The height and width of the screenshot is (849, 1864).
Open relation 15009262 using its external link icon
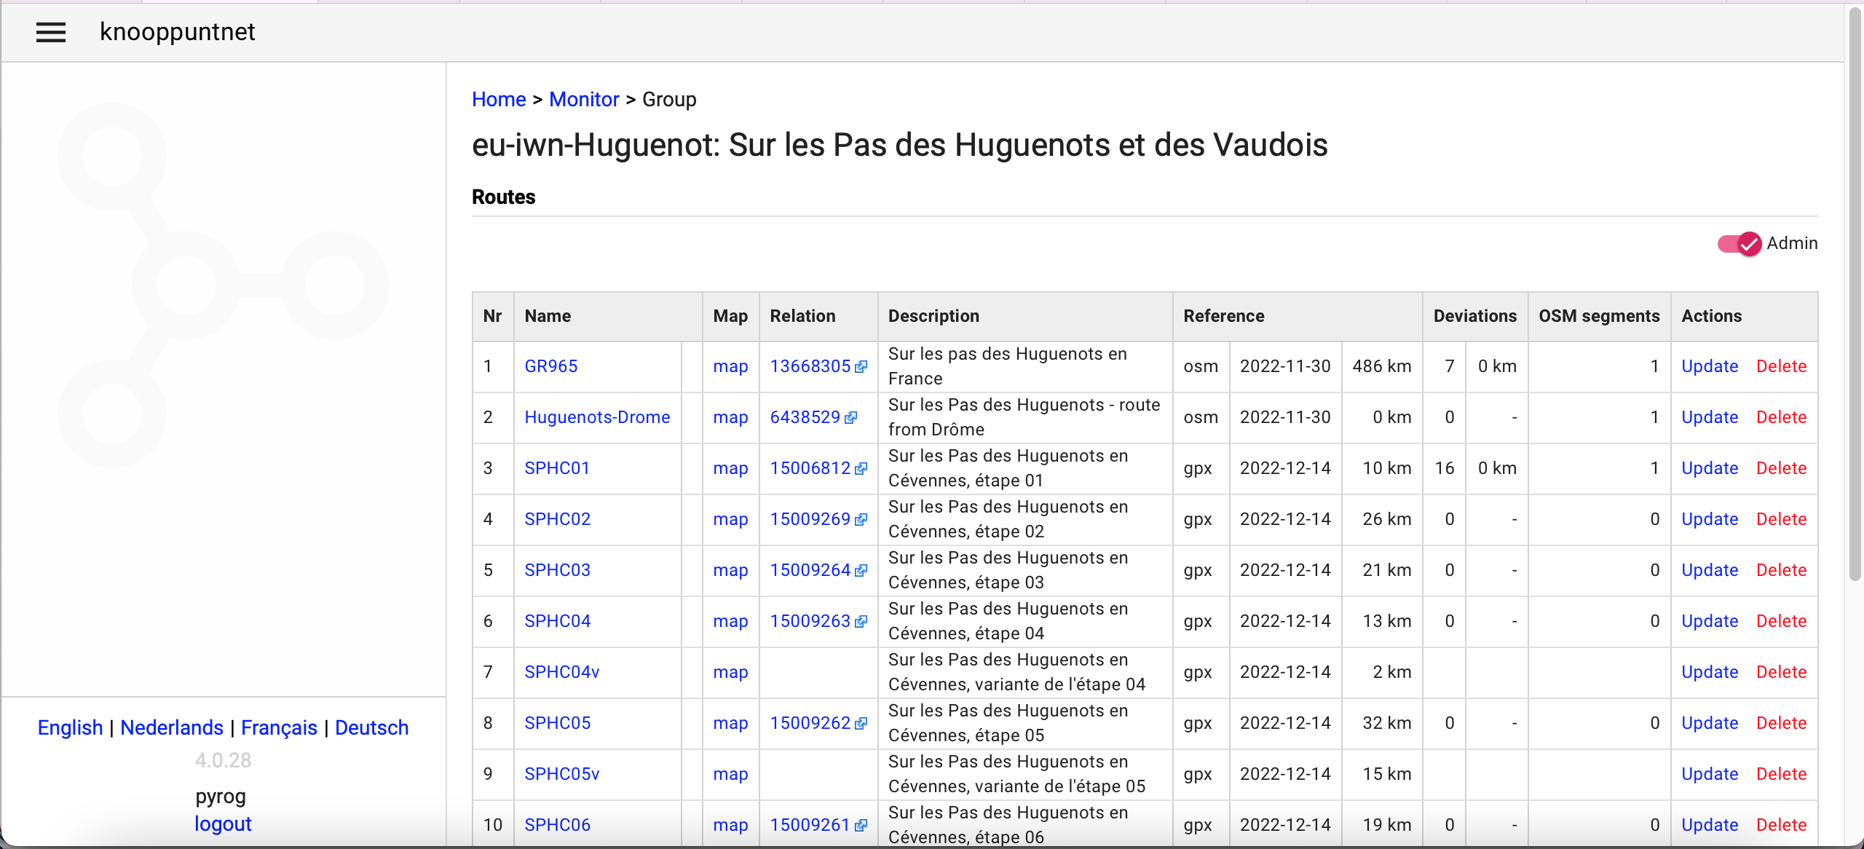(x=861, y=724)
